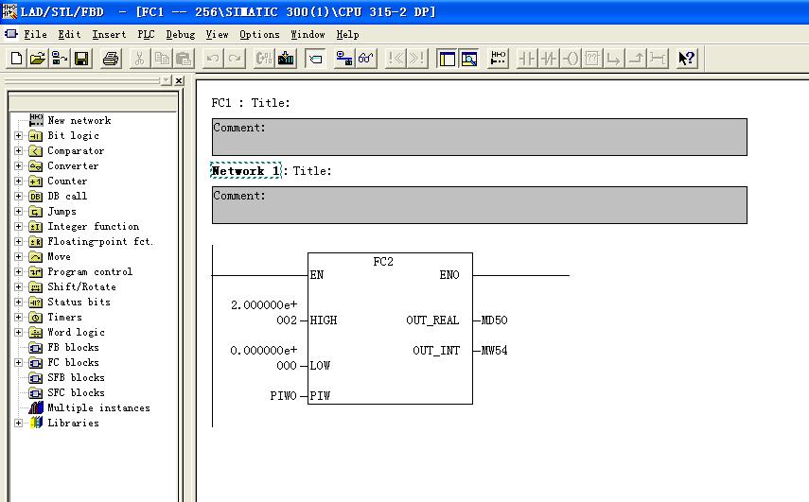Save the block using the floppy disk icon
Viewport: 809px width, 502px height.
pyautogui.click(x=82, y=59)
